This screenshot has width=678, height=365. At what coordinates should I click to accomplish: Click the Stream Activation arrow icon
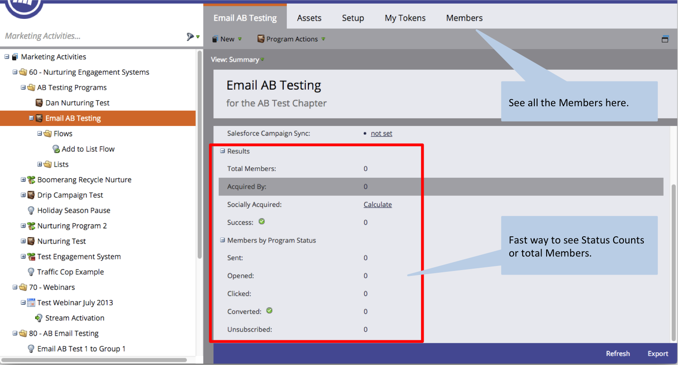(x=39, y=318)
